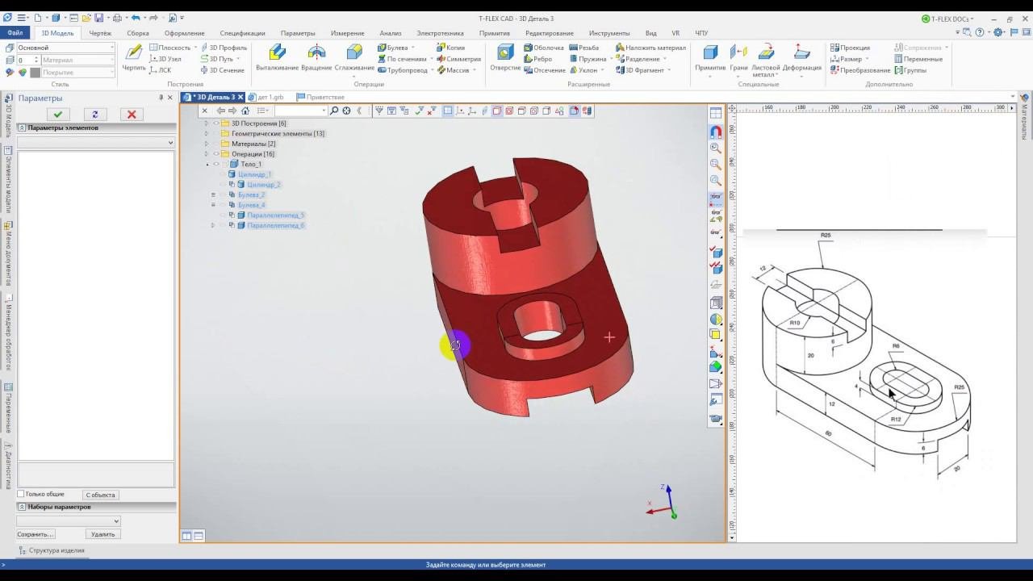This screenshot has width=1033, height=581.
Task: Expand the Параллелепипед_6 node
Action: tap(213, 226)
